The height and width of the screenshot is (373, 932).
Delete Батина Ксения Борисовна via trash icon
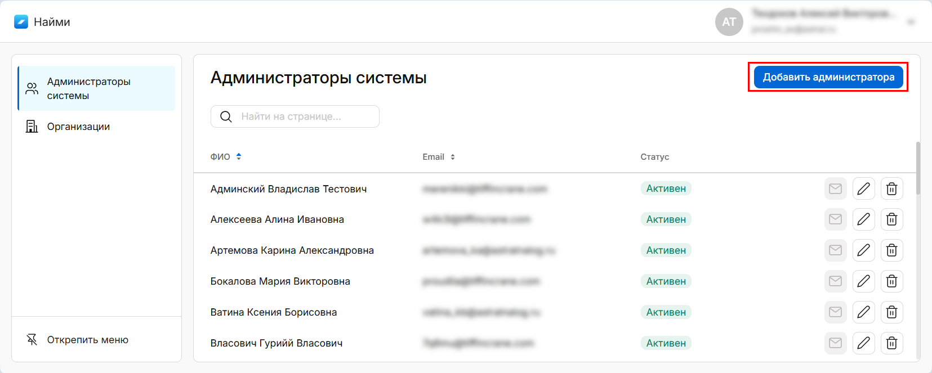coord(891,312)
